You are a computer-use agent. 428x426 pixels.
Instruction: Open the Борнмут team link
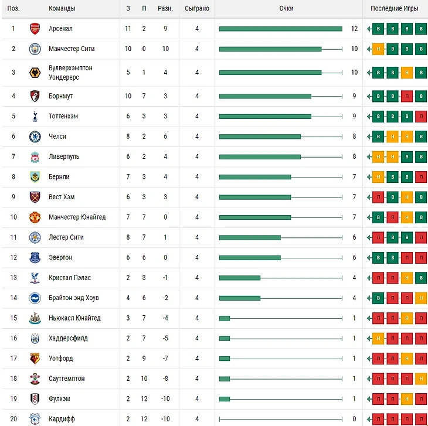point(61,96)
